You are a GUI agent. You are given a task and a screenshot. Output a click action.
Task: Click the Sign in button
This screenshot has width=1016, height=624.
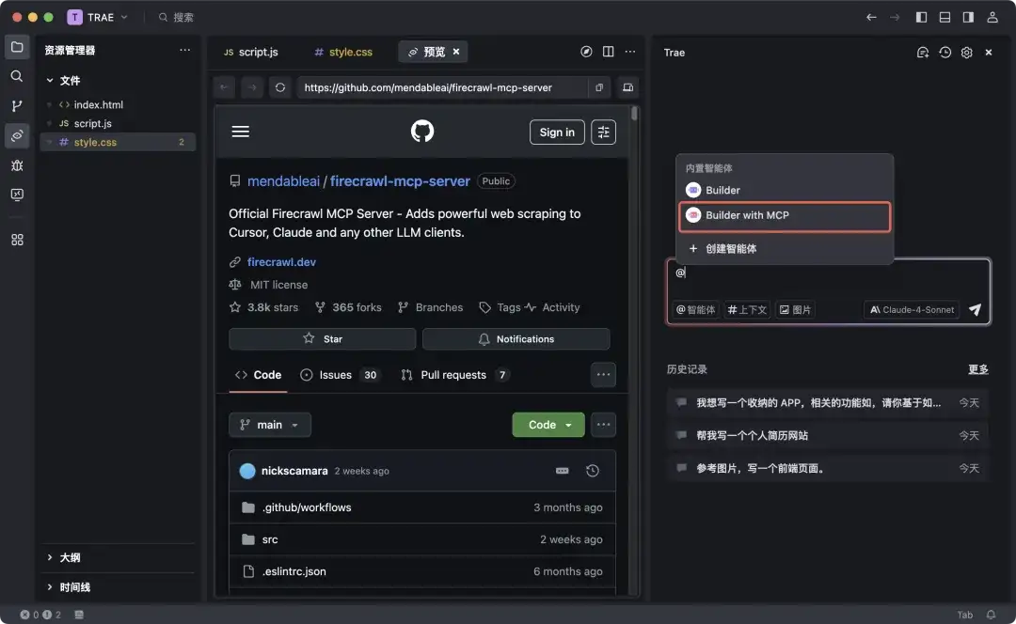[x=557, y=133]
